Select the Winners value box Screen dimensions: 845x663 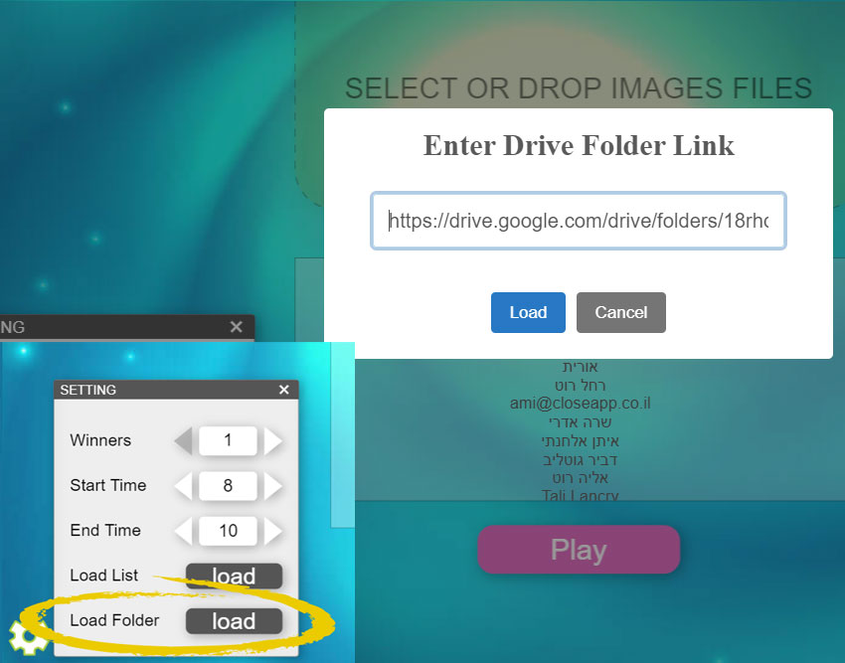[x=228, y=440]
